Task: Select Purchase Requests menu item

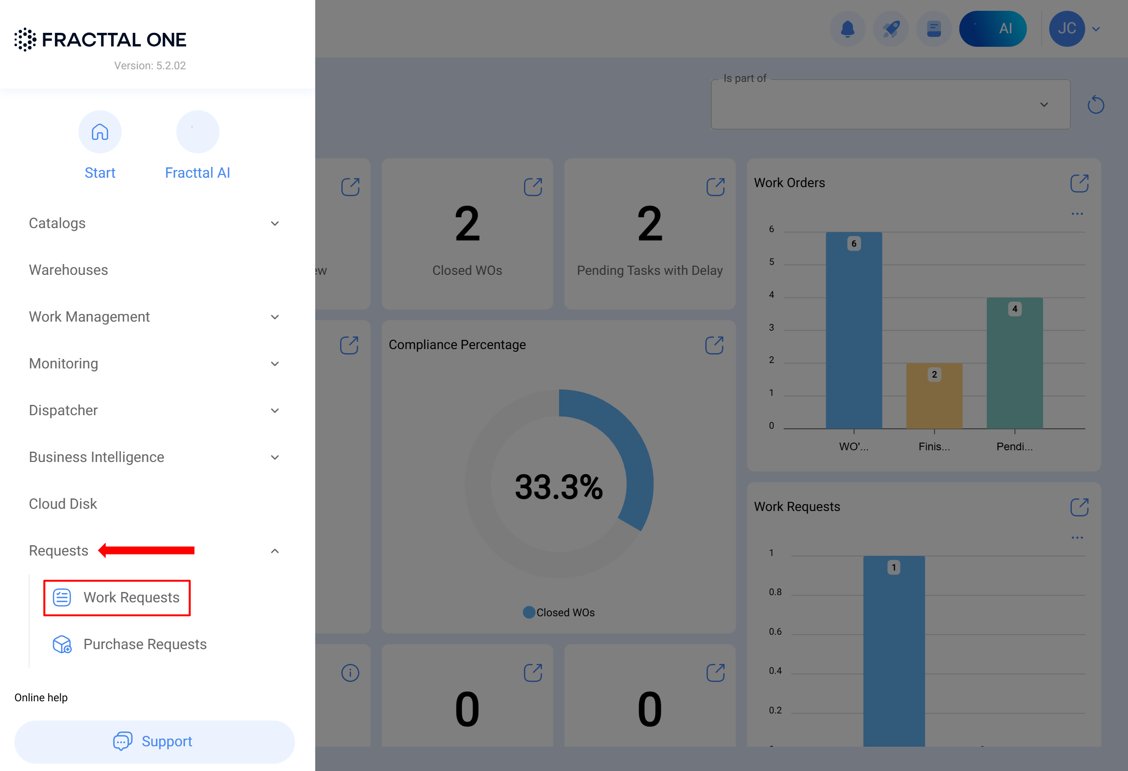Action: point(145,644)
